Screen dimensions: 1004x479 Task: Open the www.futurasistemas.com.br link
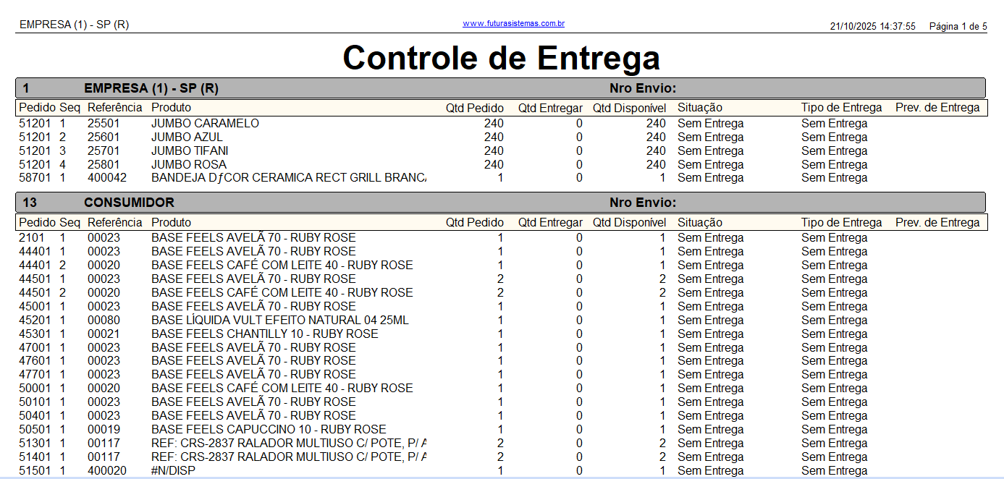(513, 24)
